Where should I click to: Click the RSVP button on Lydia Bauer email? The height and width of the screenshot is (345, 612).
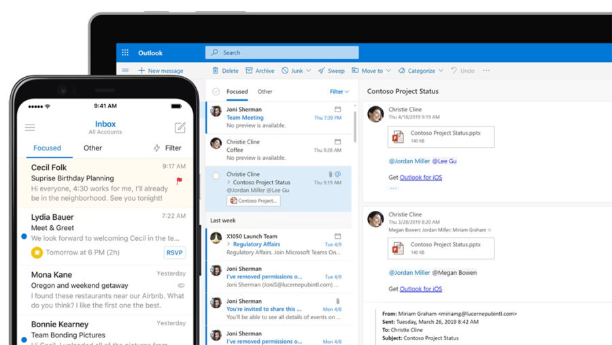[x=174, y=252]
